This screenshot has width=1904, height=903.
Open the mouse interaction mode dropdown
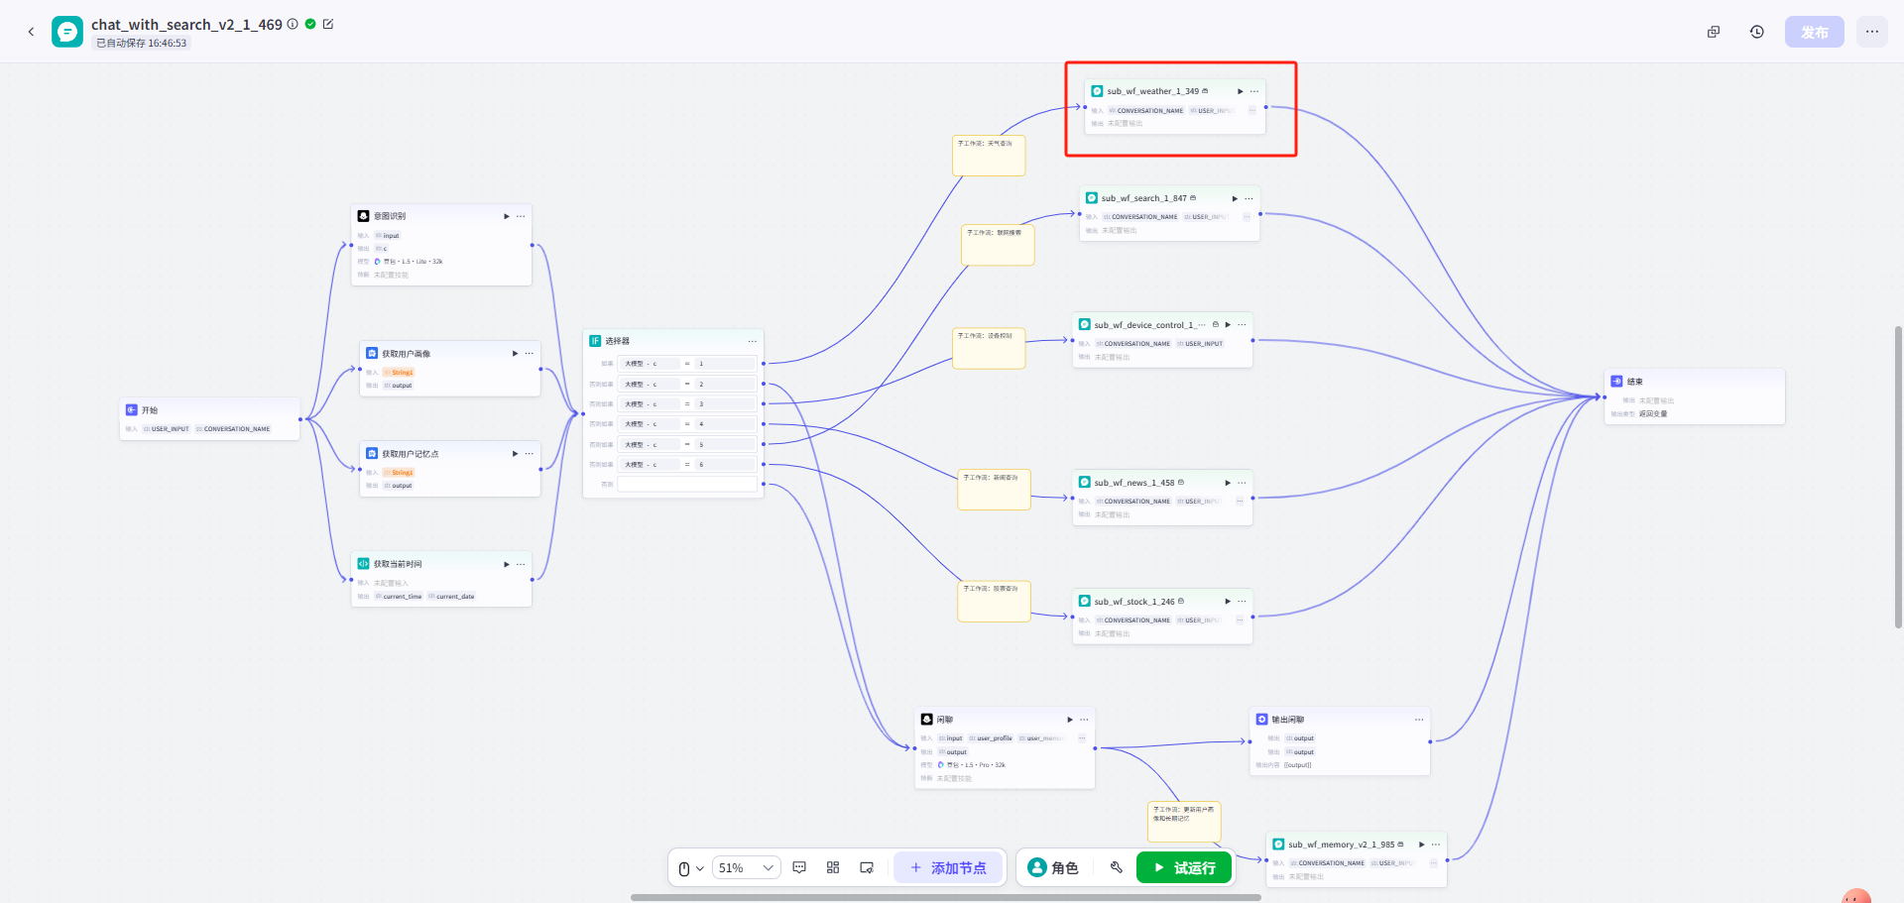point(691,868)
